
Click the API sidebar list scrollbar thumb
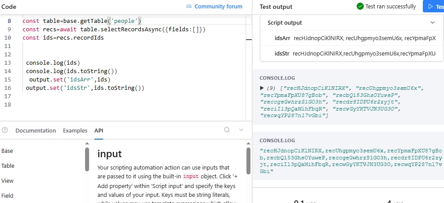pyautogui.click(x=87, y=159)
